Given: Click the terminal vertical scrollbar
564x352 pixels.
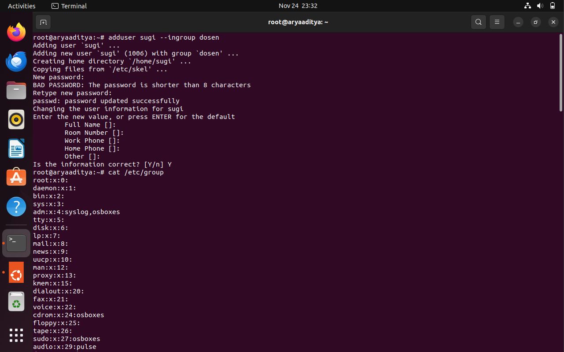Looking at the screenshot, I should pos(561,73).
